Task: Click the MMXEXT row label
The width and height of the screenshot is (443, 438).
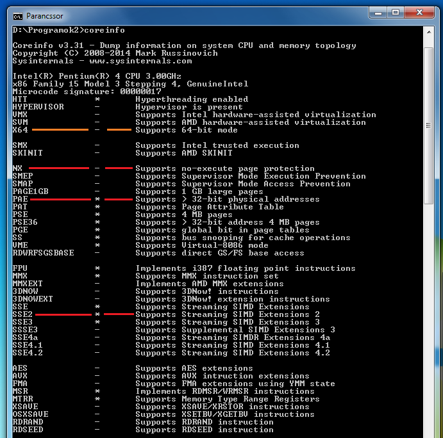Action: click(28, 284)
